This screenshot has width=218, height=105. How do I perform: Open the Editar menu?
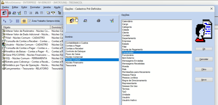point(15,7)
